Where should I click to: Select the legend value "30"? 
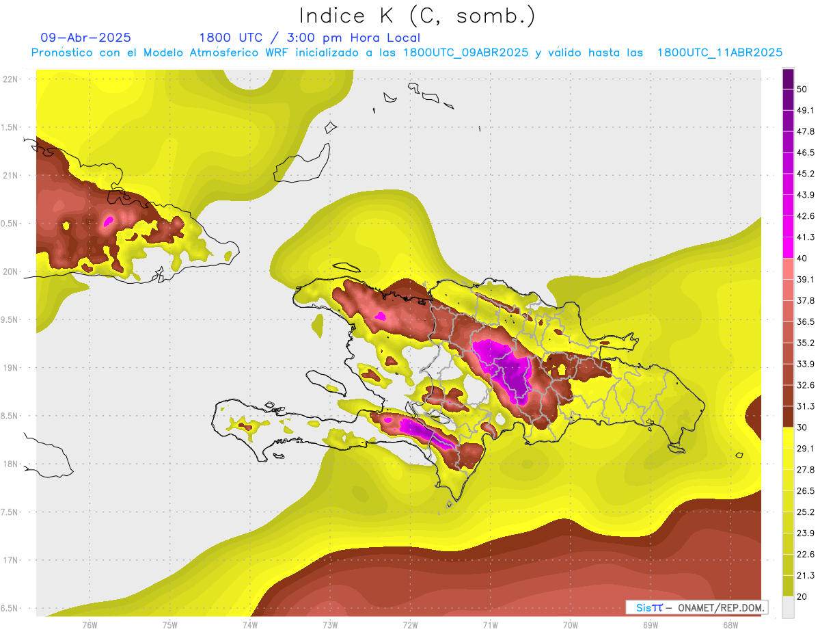coord(802,427)
